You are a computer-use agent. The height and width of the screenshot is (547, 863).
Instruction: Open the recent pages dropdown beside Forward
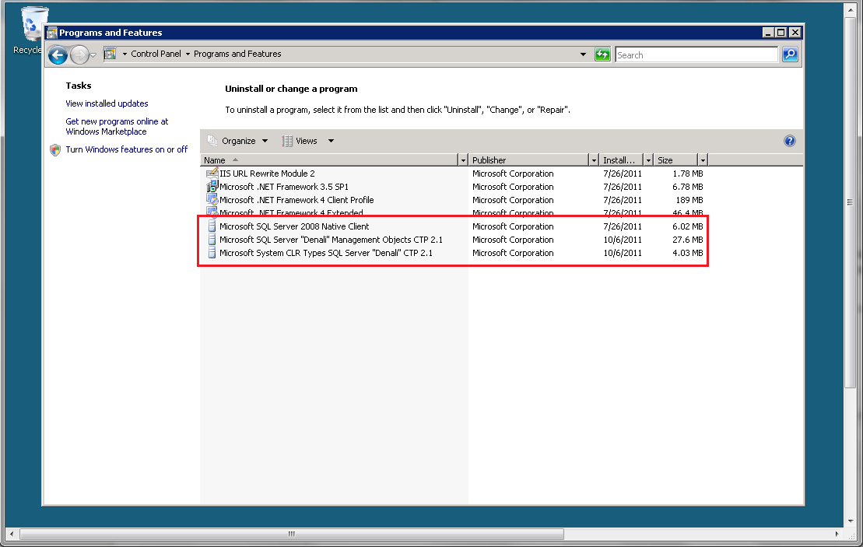tap(93, 54)
